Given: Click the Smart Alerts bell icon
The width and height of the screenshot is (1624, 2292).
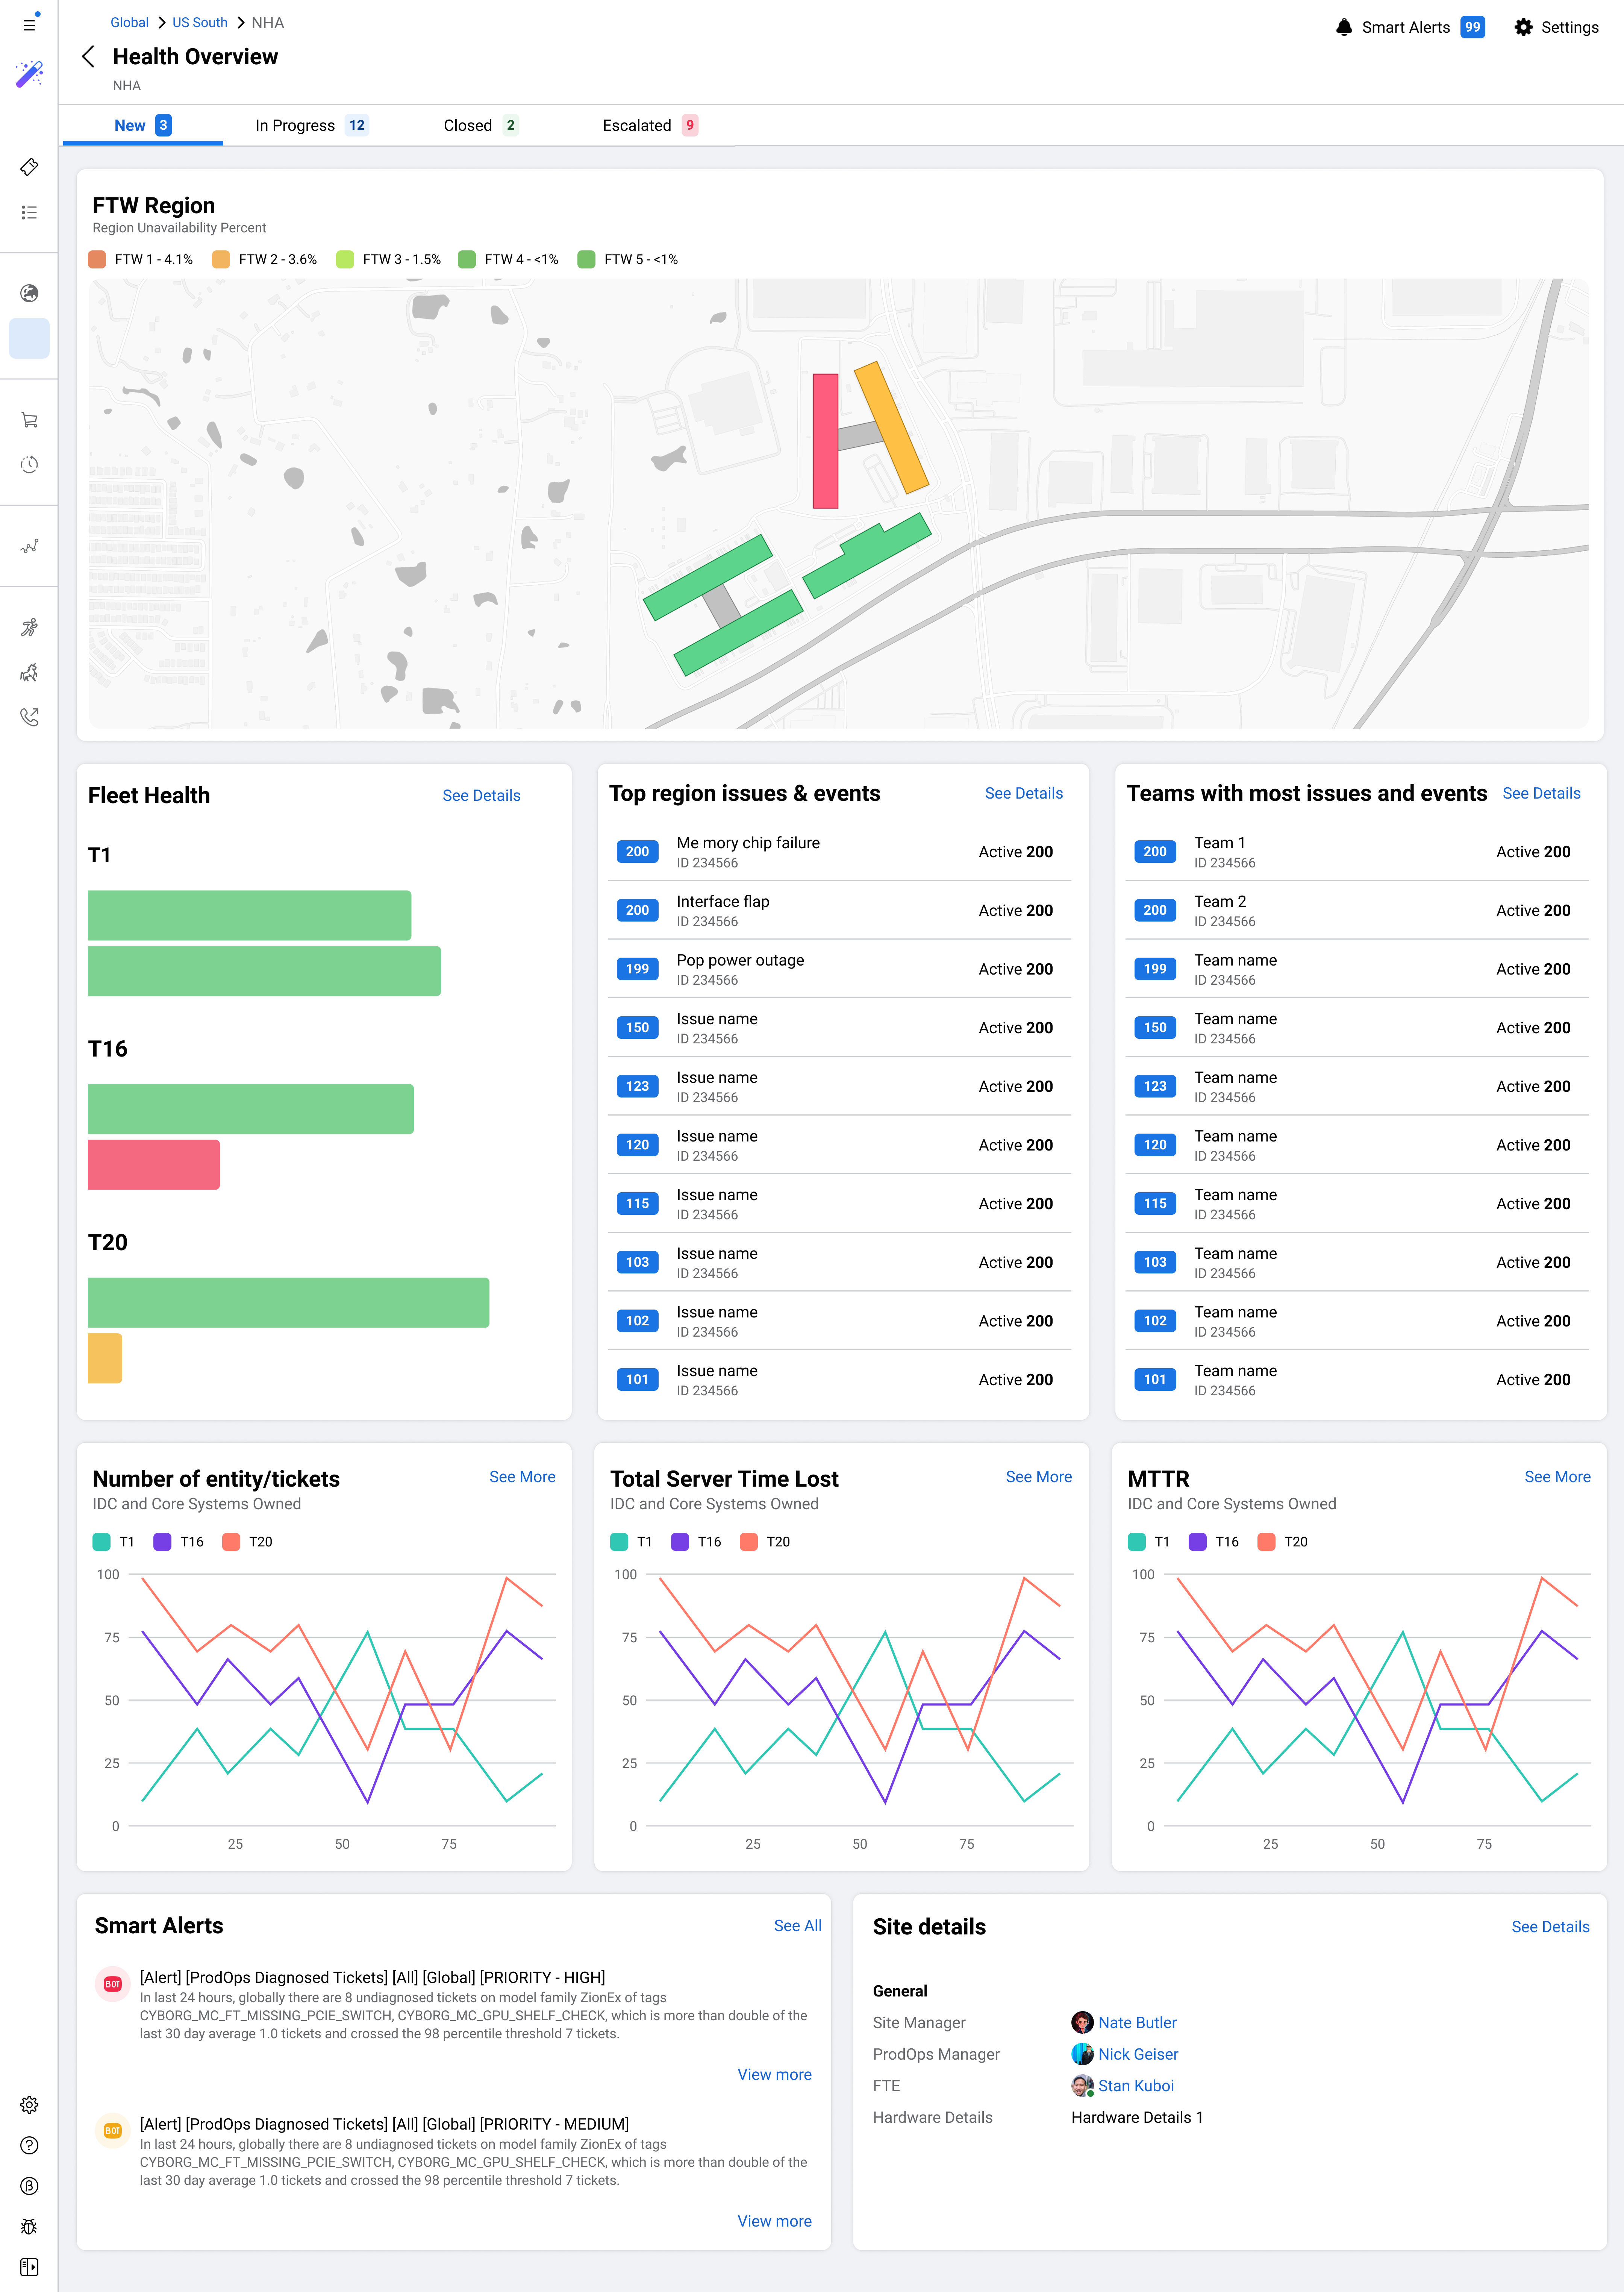Looking at the screenshot, I should 1343,27.
